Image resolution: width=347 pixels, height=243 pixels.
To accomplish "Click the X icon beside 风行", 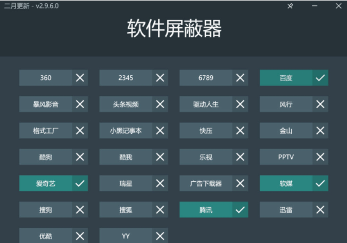I will click(320, 104).
